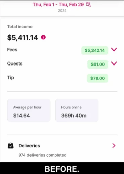Expand the Quests breakdown chevron
124x174 pixels.
coord(114,63)
